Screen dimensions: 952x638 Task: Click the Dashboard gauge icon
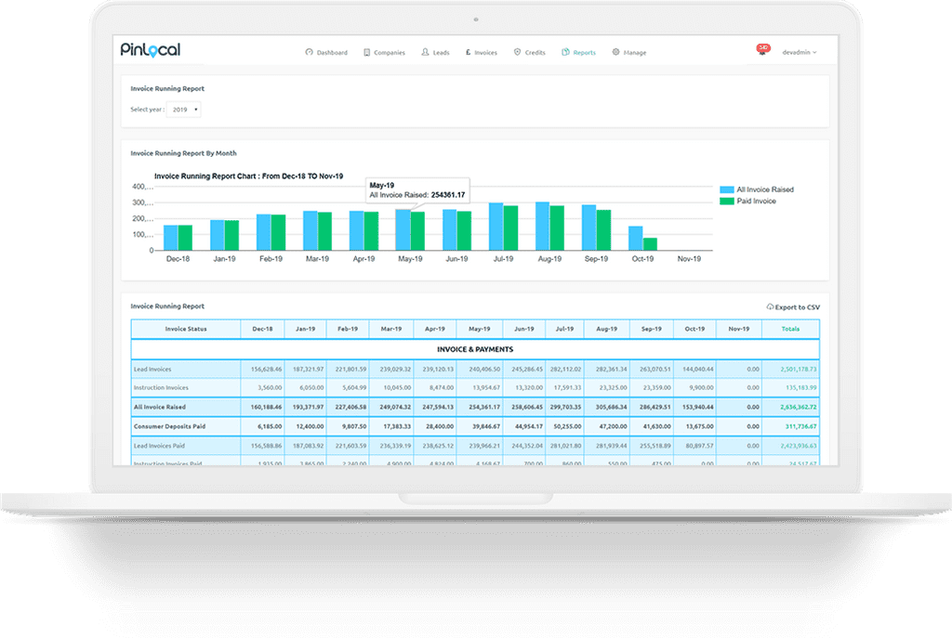309,53
